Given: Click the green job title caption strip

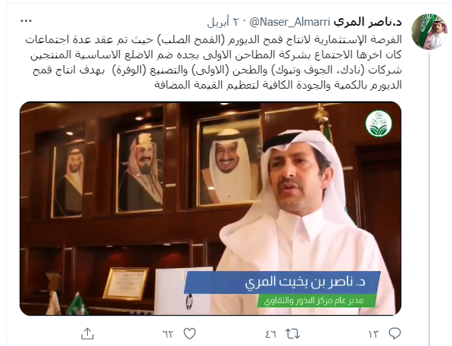Looking at the screenshot, I should point(316,301).
